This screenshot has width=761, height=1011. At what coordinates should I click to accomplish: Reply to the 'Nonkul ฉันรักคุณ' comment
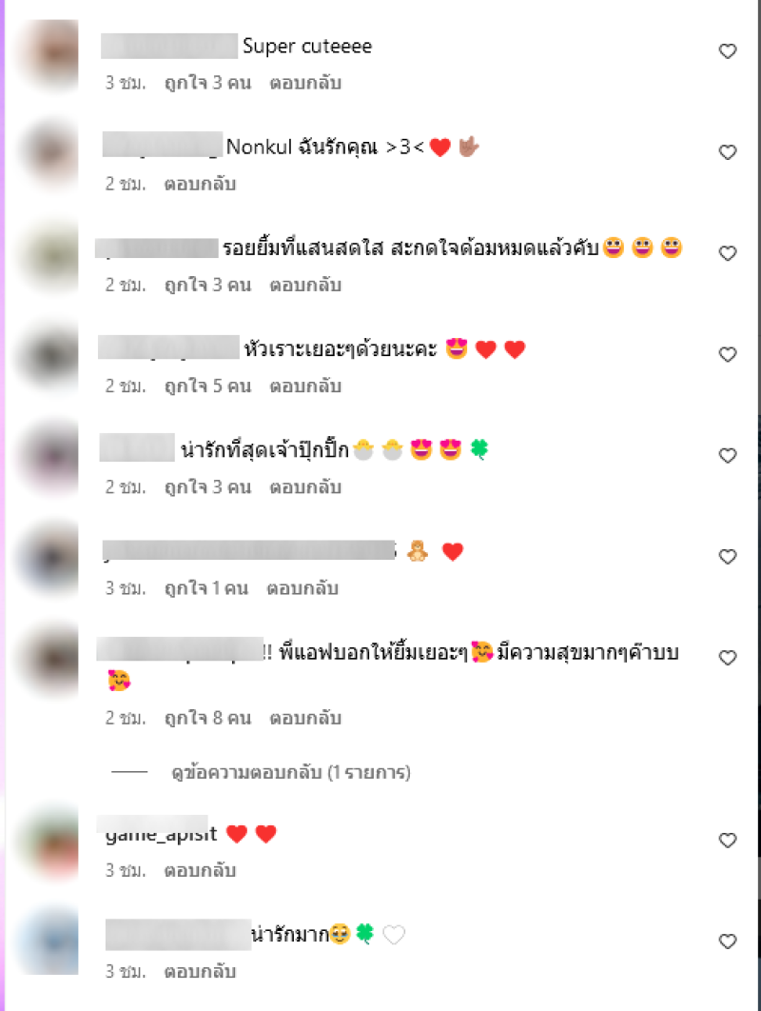click(200, 185)
